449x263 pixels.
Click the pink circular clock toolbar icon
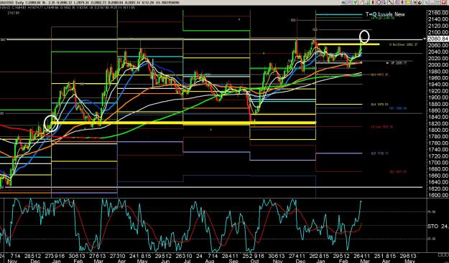(379, 2)
